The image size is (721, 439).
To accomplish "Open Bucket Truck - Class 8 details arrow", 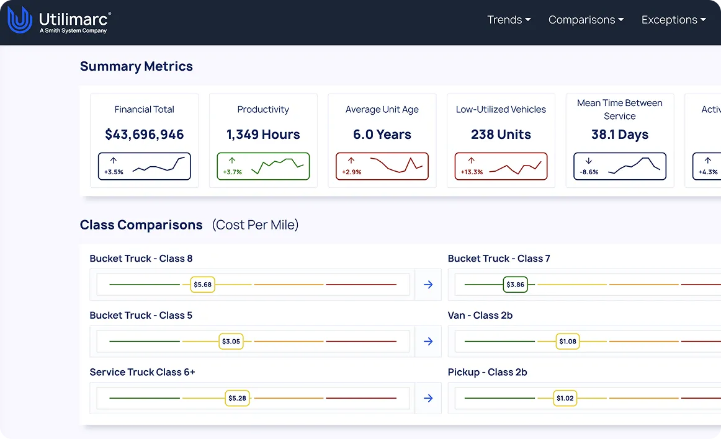I will (428, 285).
